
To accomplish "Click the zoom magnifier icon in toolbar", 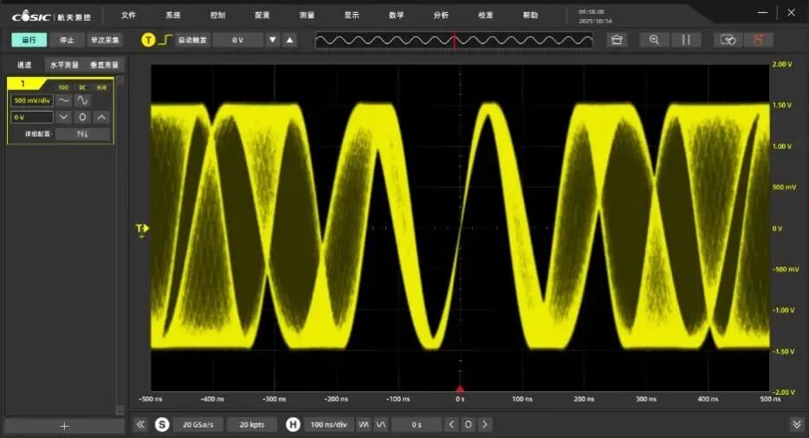I will pos(654,40).
